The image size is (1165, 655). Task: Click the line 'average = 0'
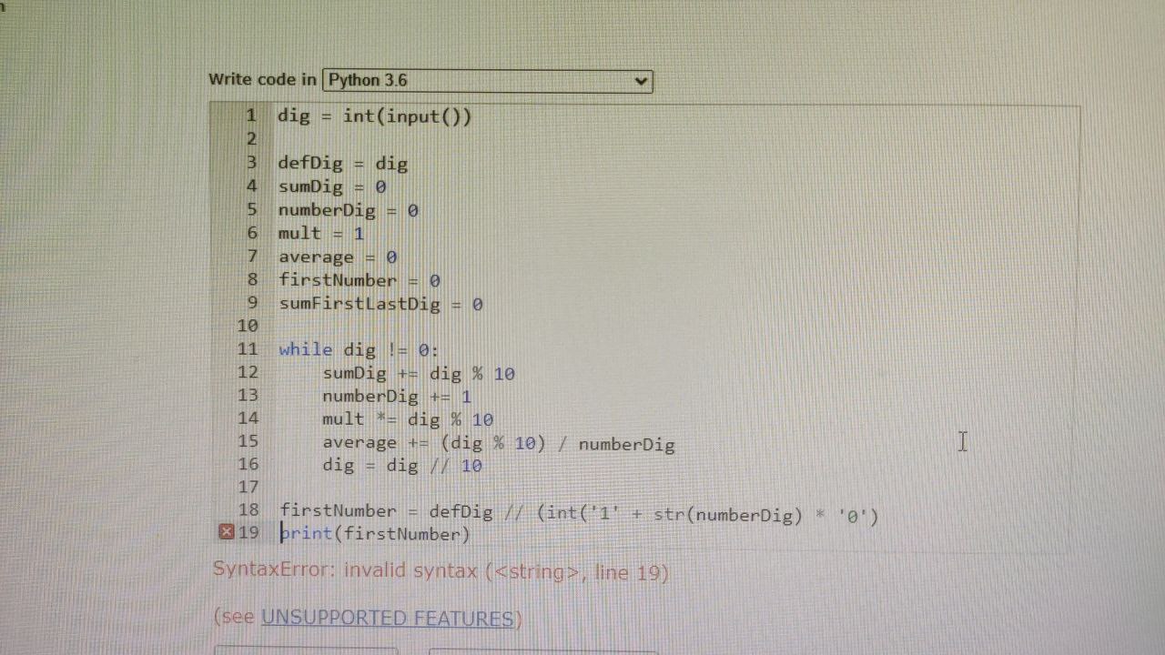[338, 257]
